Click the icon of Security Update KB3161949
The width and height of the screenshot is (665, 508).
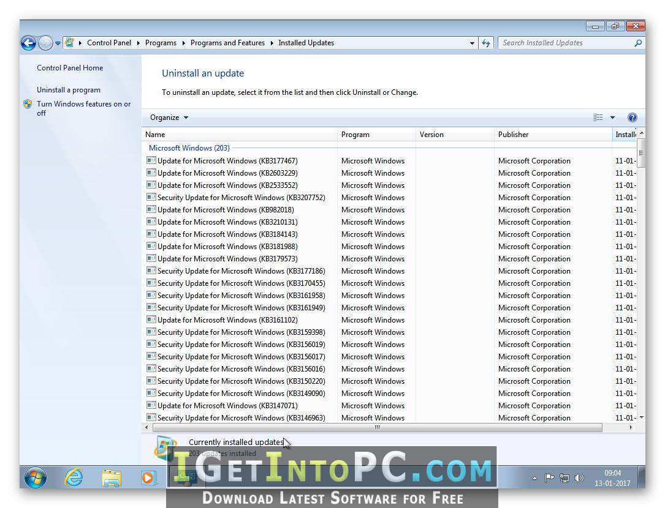click(x=151, y=308)
